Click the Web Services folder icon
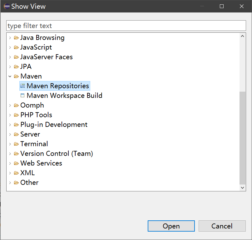 [x=16, y=163]
